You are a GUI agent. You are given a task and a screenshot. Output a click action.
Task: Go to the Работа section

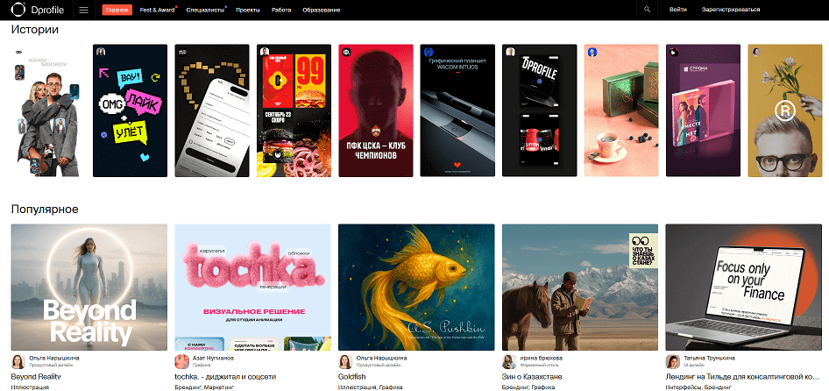point(281,10)
